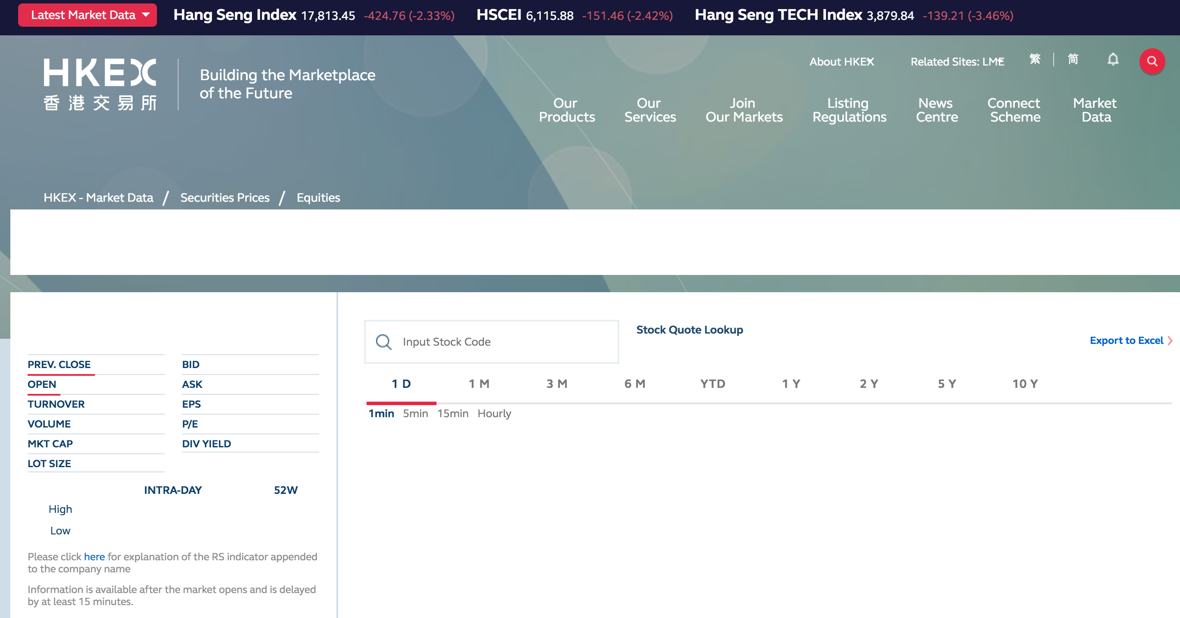This screenshot has width=1180, height=618.
Task: Open the Connect Scheme menu
Action: point(1014,110)
